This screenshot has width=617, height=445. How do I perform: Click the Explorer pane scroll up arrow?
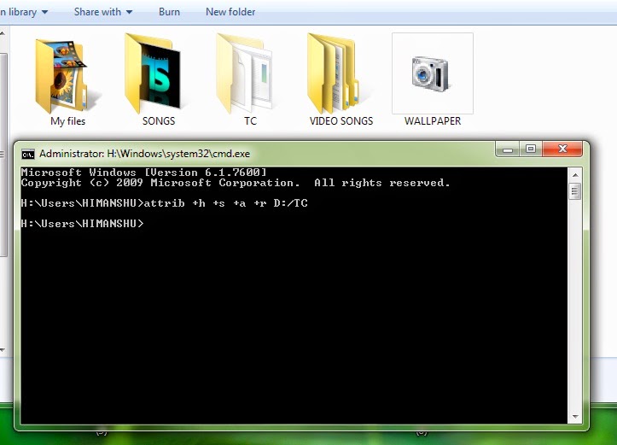pos(3,33)
